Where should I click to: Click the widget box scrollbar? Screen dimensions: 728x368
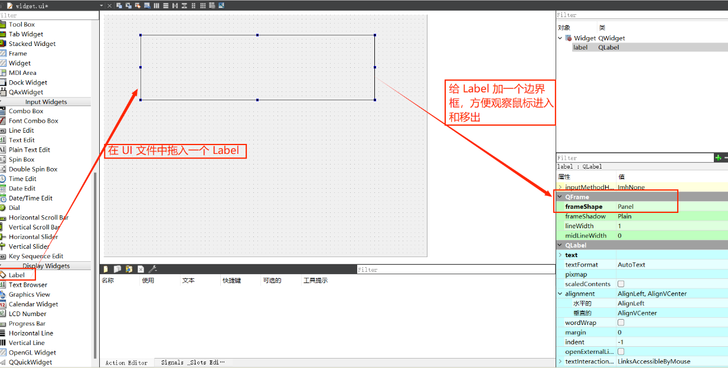pyautogui.click(x=95, y=265)
